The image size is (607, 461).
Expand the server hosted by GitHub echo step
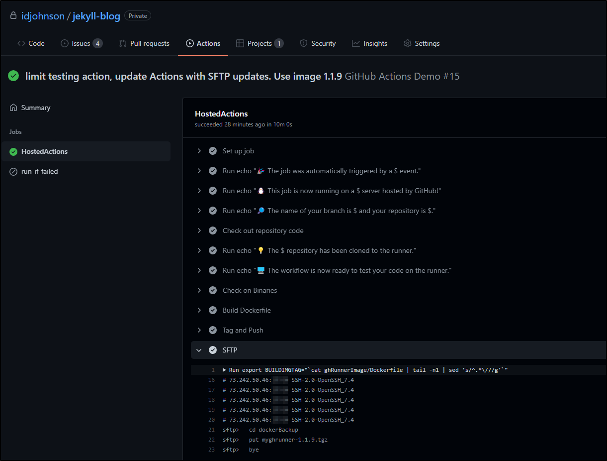(x=199, y=191)
